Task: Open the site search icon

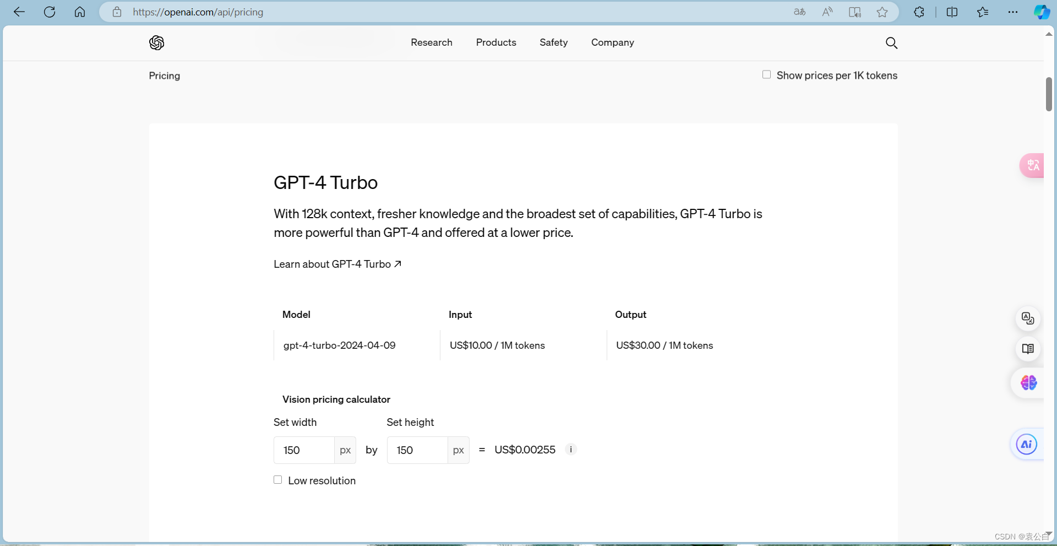Action: coord(891,43)
